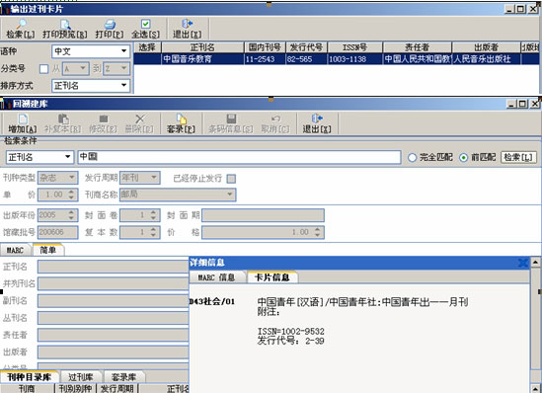Click the 检索[L] button beside 前匹配
This screenshot has width=542, height=393.
point(518,157)
